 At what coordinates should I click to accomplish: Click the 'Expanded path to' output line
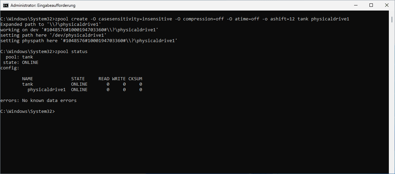tap(51, 24)
